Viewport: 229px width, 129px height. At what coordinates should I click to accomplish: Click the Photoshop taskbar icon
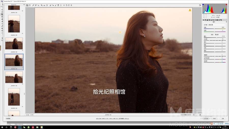coord(20,127)
